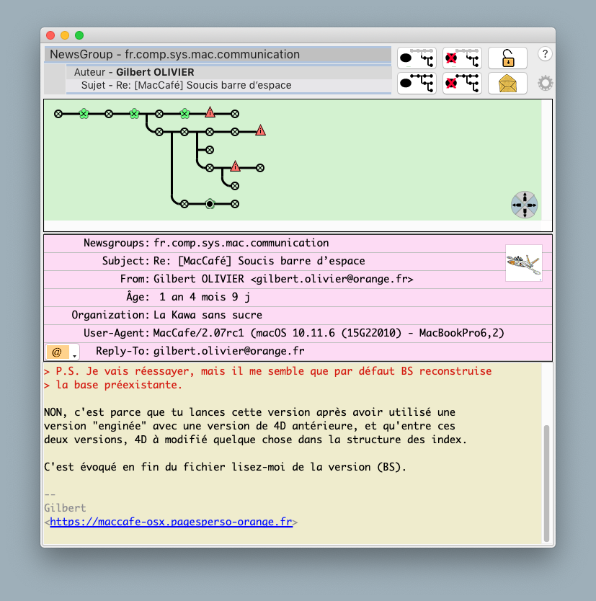Open settings with the gear icon
Image resolution: width=596 pixels, height=601 pixels.
546,84
